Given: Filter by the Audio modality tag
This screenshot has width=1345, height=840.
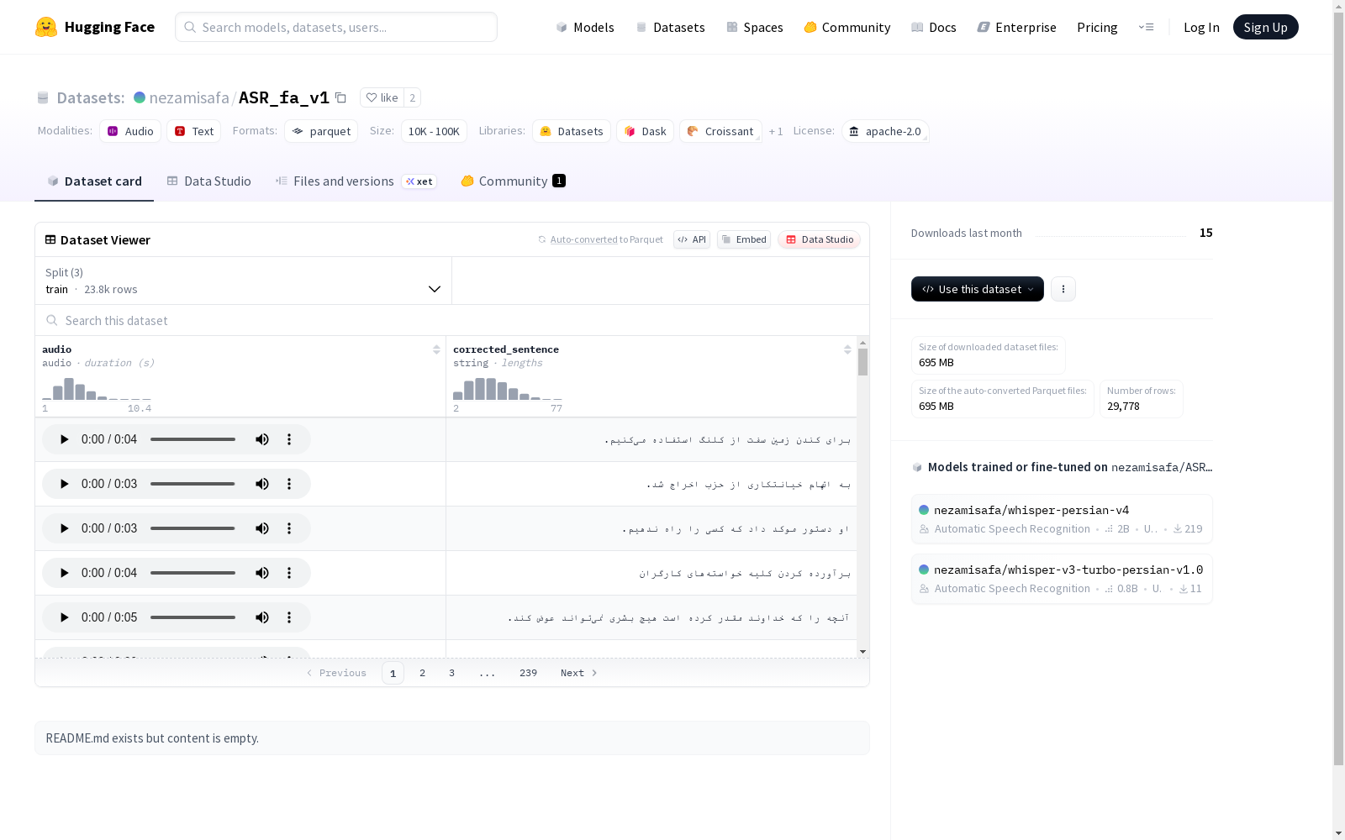Looking at the screenshot, I should pos(130,131).
